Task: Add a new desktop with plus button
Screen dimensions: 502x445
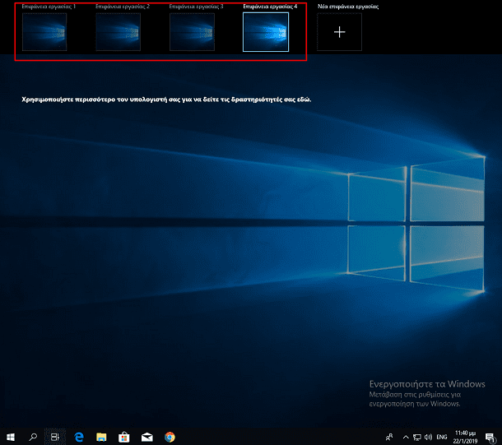Action: click(339, 32)
